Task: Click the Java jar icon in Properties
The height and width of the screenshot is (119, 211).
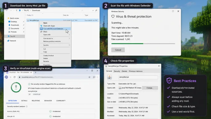Action: tap(110, 77)
